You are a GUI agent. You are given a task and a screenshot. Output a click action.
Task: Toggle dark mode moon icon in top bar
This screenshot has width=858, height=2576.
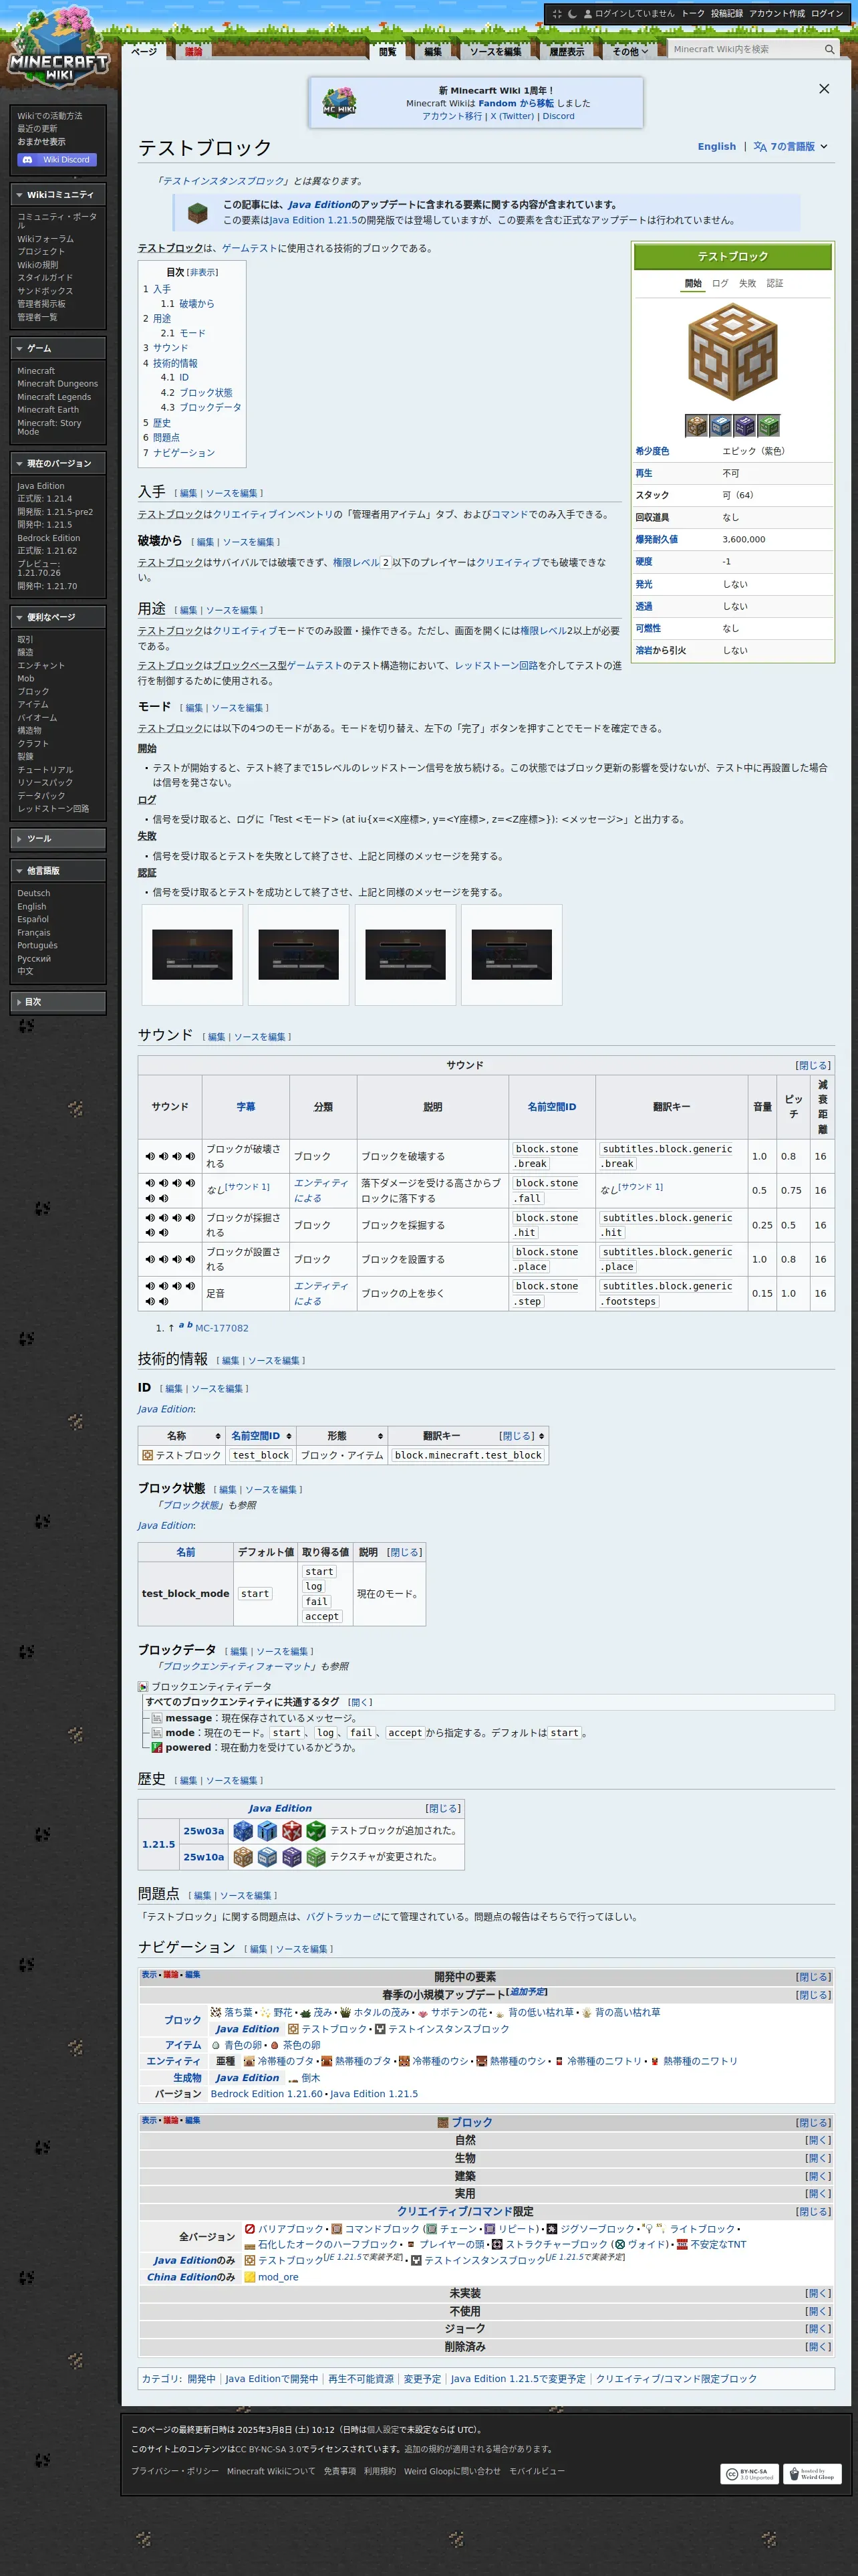[572, 14]
